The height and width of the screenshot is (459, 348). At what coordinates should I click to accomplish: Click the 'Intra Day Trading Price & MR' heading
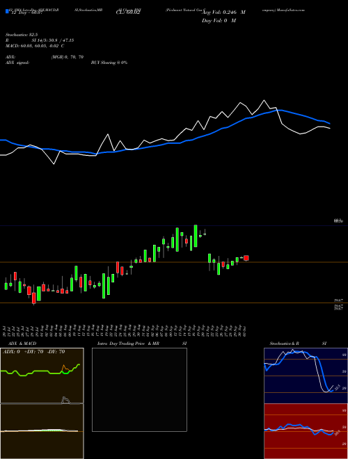pos(128,344)
